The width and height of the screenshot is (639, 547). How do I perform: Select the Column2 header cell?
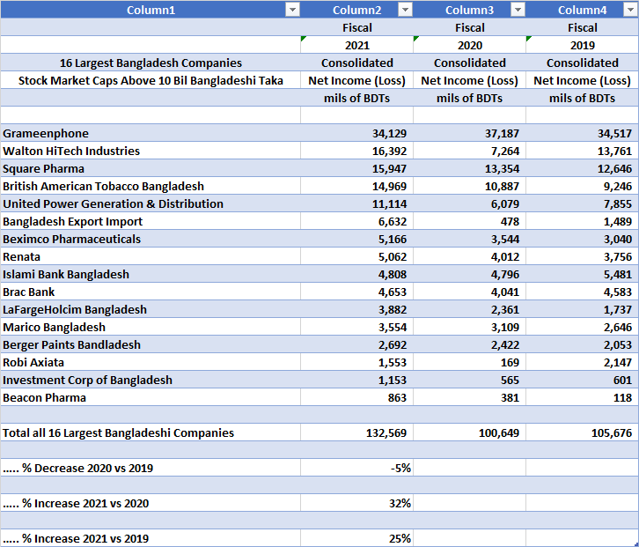coord(357,10)
